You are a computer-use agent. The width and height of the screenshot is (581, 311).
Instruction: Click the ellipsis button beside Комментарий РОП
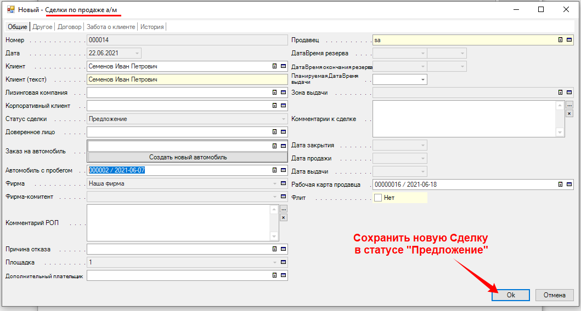284,209
